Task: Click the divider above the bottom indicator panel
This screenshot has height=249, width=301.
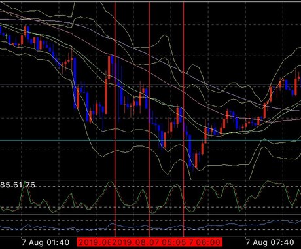Action: pos(150,214)
